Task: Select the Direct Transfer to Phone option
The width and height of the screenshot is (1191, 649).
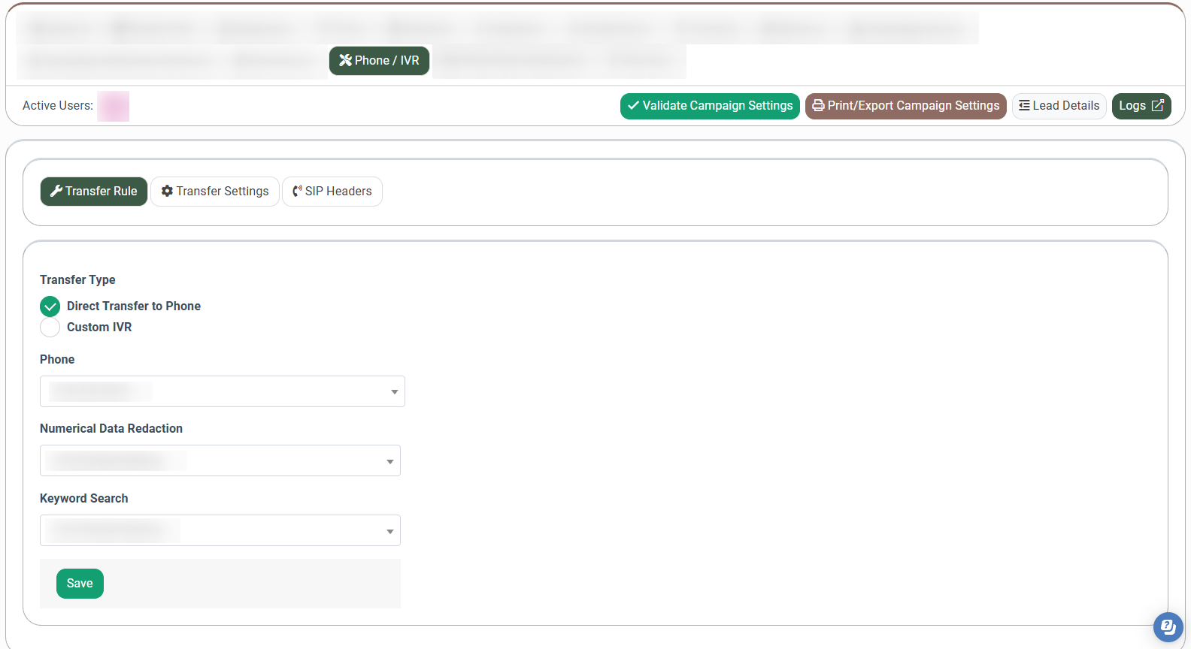Action: 50,306
